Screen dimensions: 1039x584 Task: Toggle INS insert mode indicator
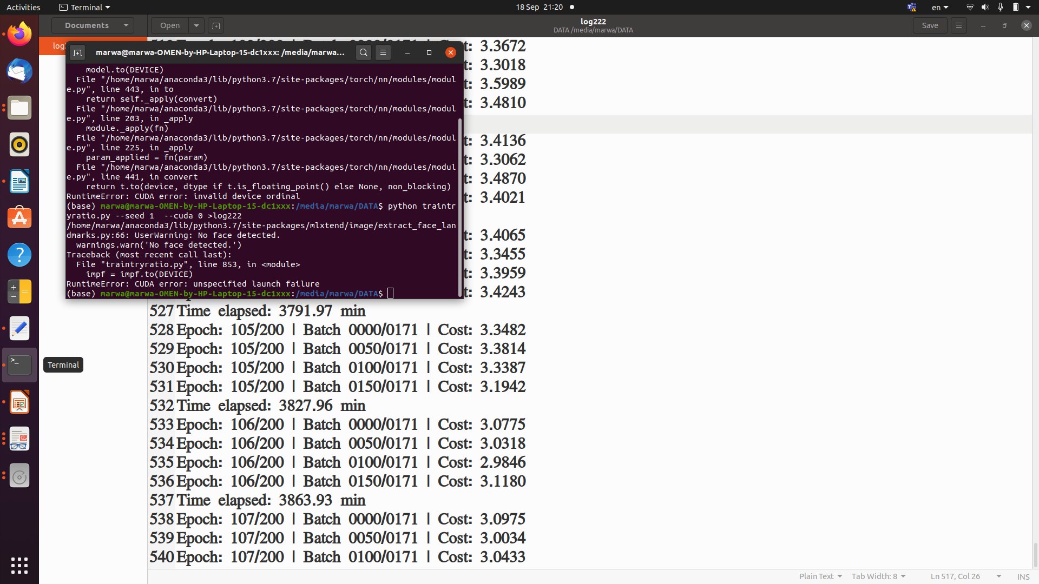[x=1023, y=576]
